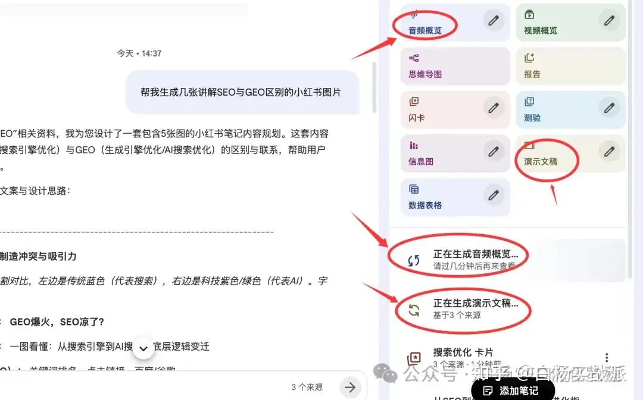
Task: Click the scroll-down chevron button in chat
Action: [x=143, y=348]
